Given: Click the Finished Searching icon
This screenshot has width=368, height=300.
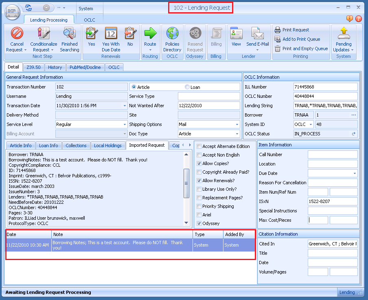Looking at the screenshot, I should coord(70,33).
